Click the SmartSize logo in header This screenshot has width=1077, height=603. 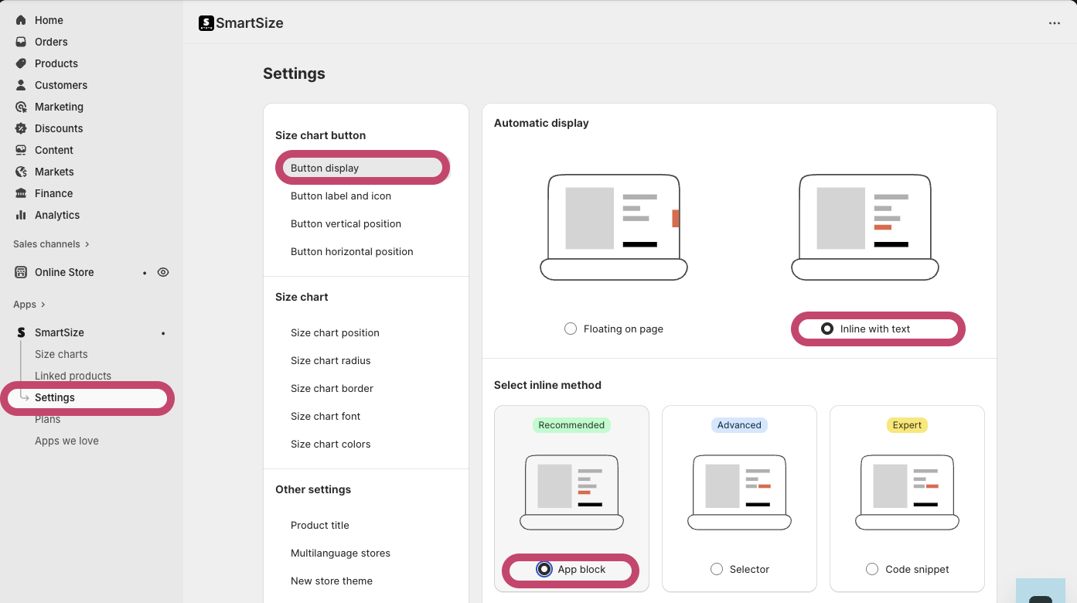(206, 23)
